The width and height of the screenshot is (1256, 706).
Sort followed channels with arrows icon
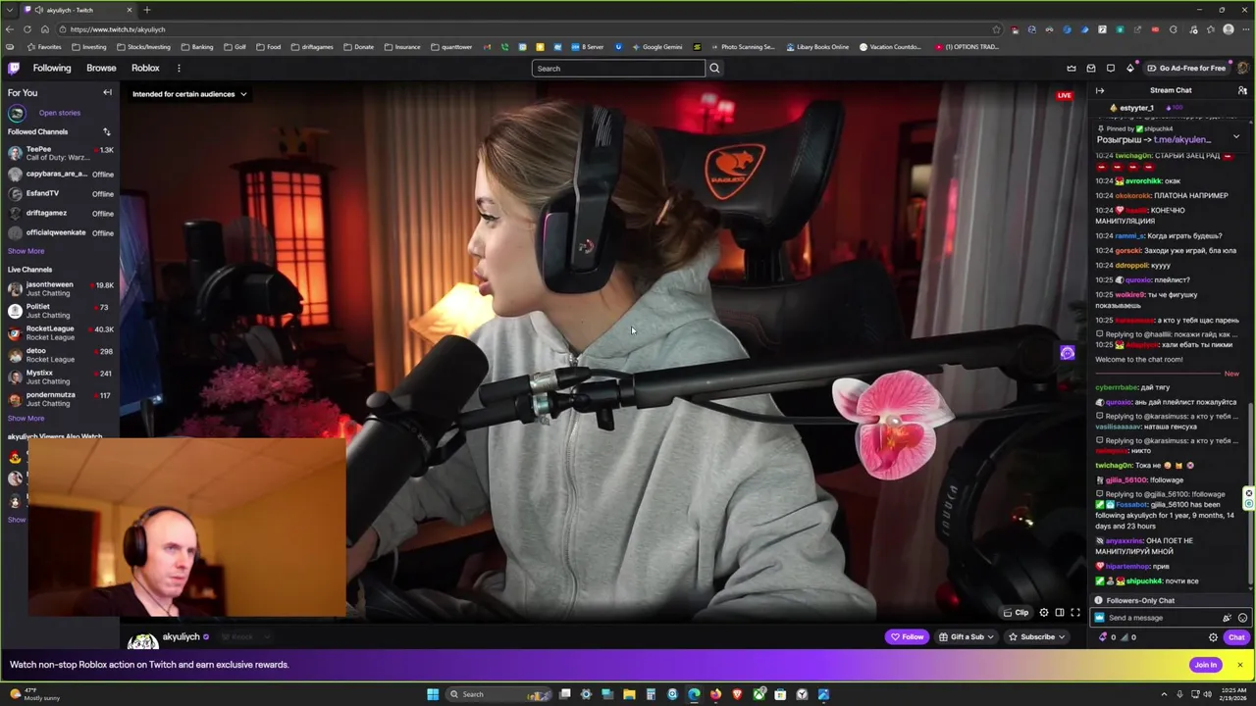[x=106, y=131]
